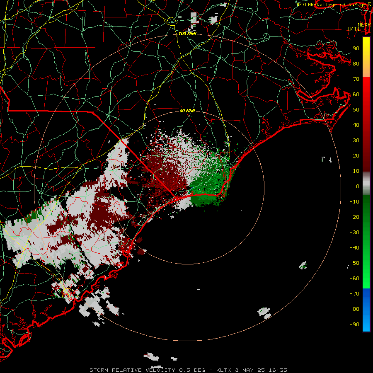Click the "100 NMI" range ring label
The width and height of the screenshot is (373, 373).
(187, 34)
